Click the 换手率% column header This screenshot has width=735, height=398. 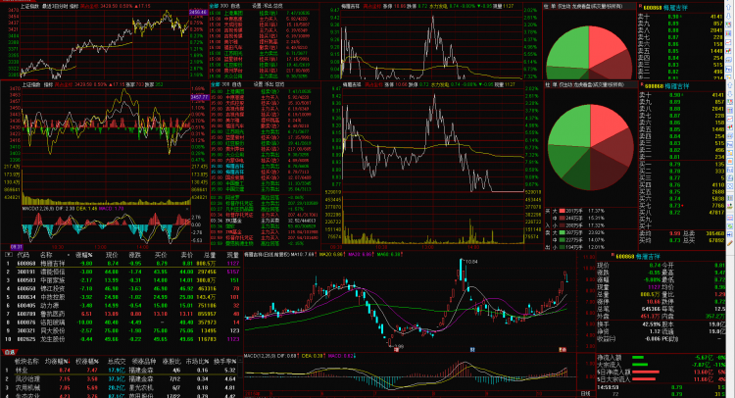[225, 362]
